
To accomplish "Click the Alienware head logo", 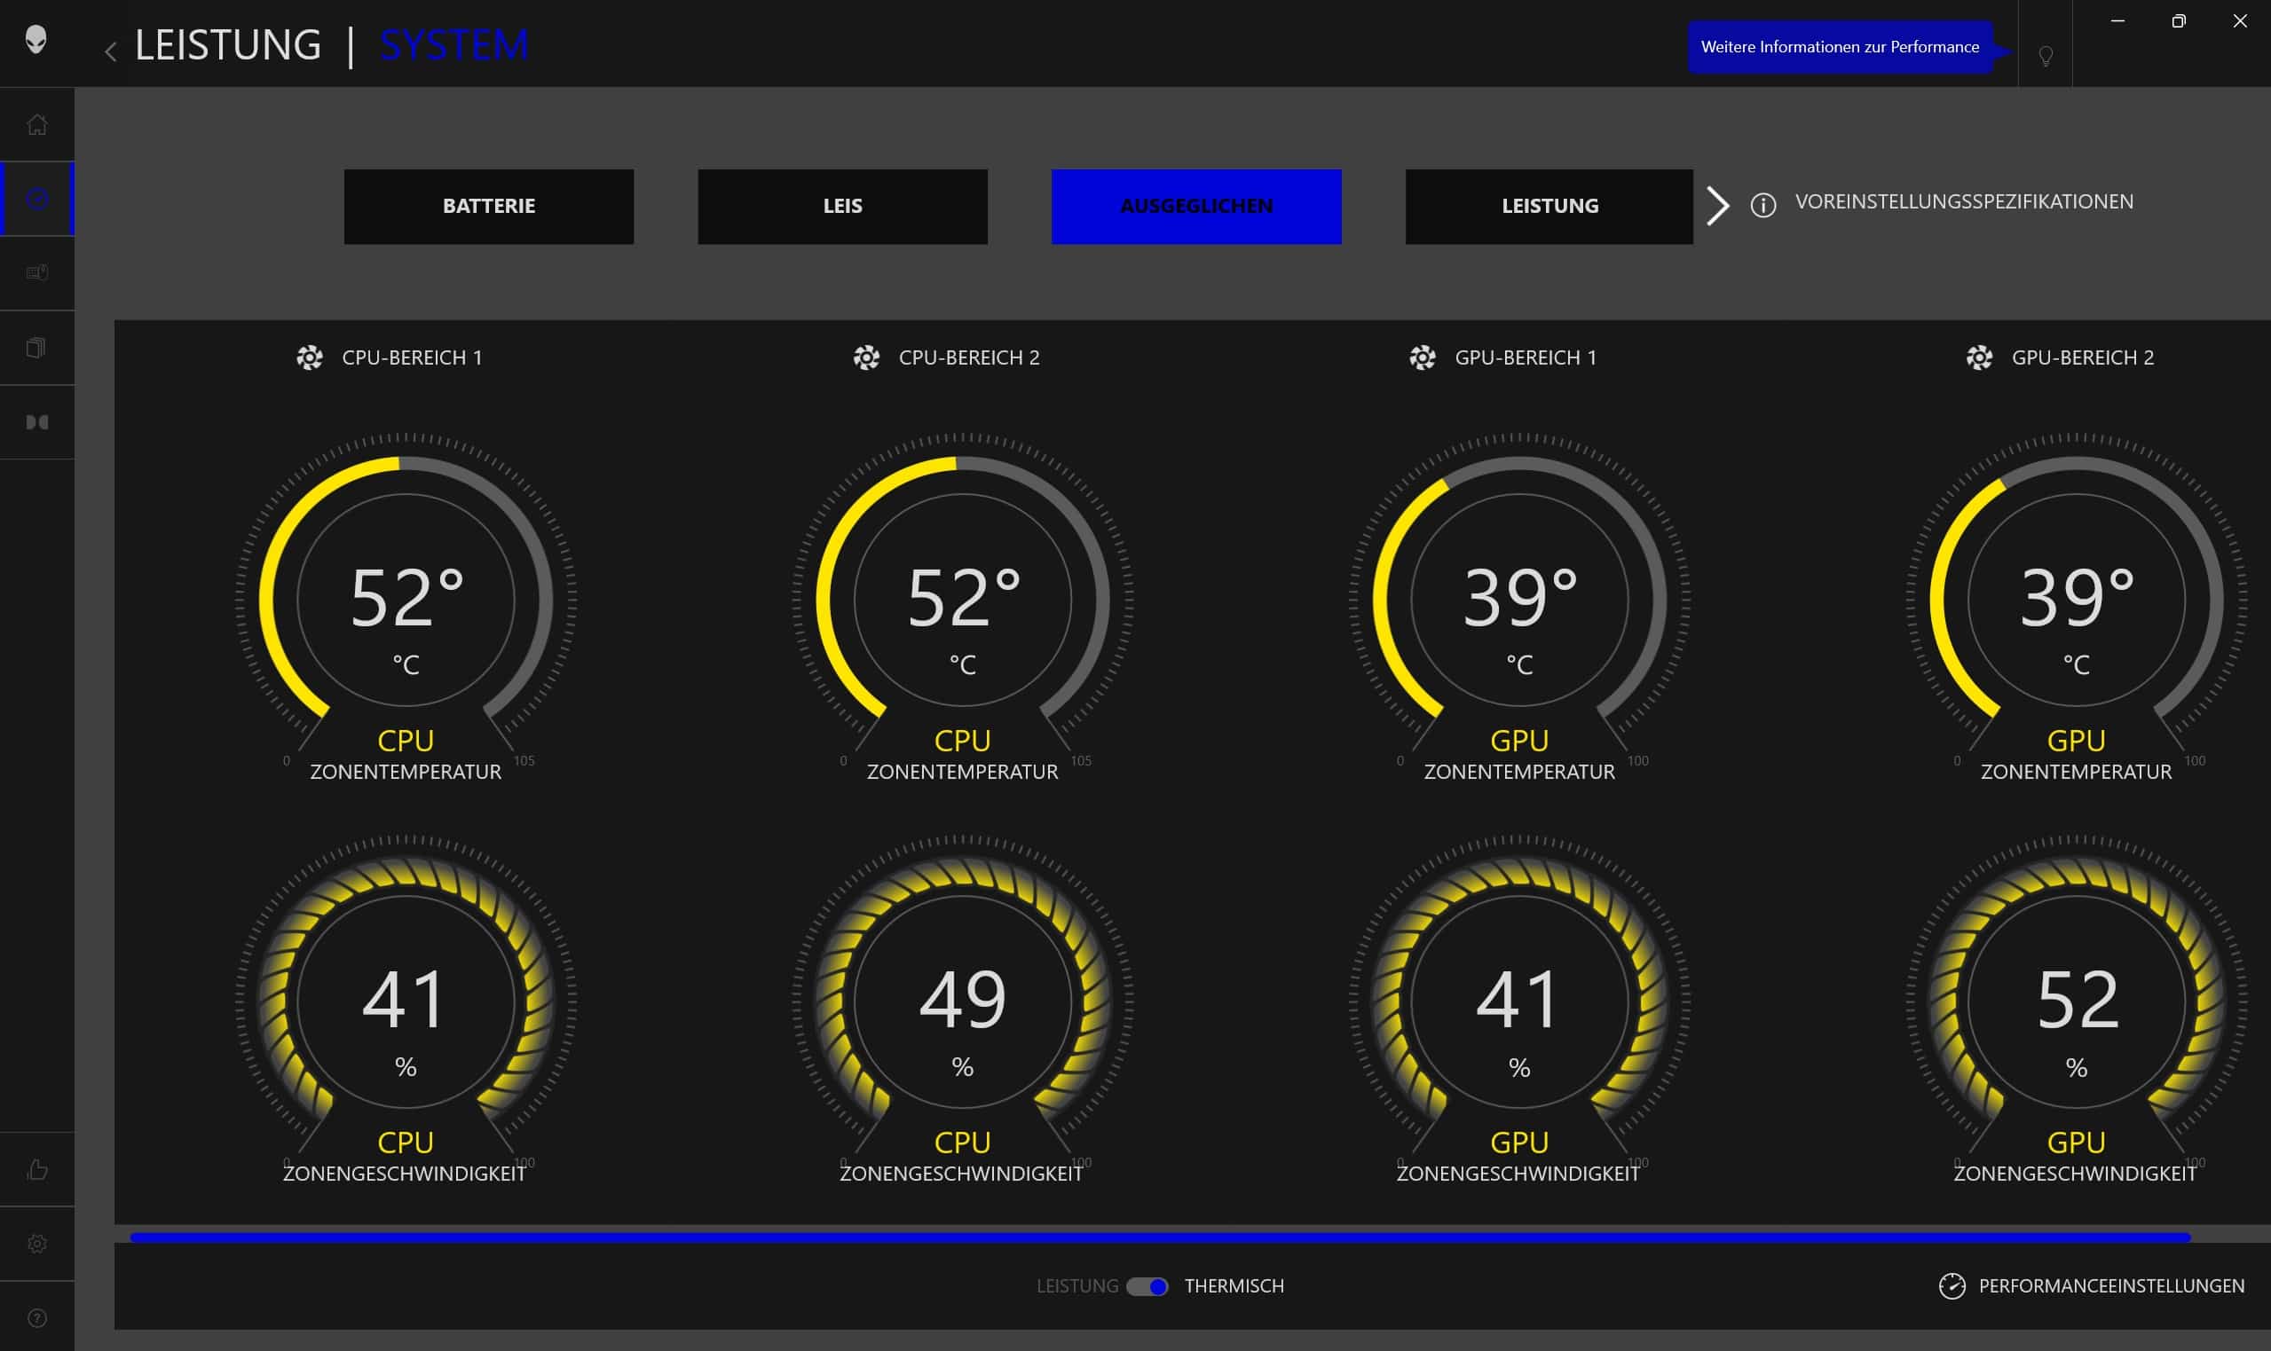I will tap(35, 40).
